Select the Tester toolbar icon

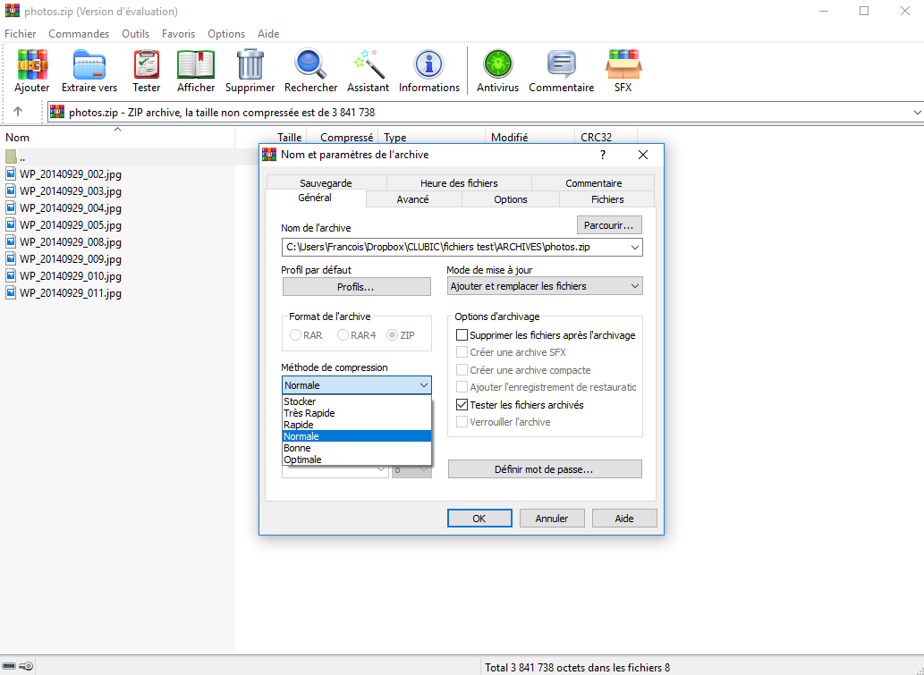click(x=147, y=71)
